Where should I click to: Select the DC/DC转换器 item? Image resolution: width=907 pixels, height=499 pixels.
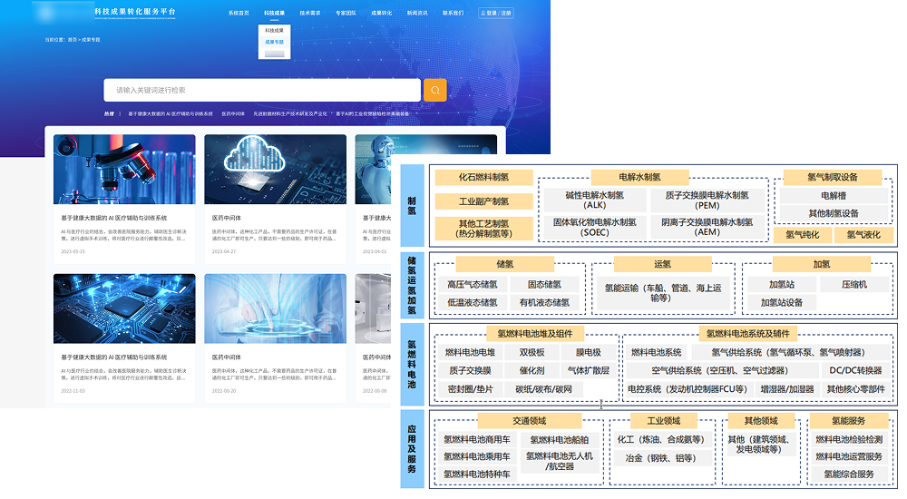[855, 370]
